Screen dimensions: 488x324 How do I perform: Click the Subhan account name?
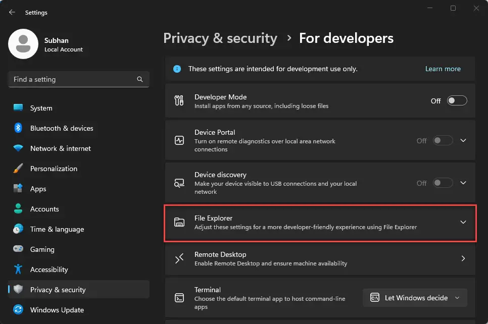[57, 40]
